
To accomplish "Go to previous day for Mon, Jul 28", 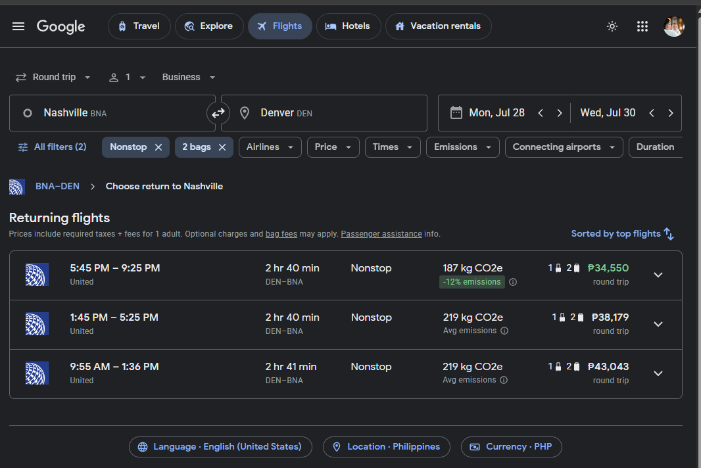I will [x=541, y=113].
